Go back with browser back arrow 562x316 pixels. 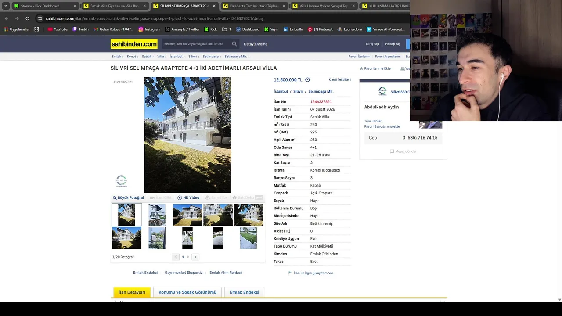[x=6, y=18]
